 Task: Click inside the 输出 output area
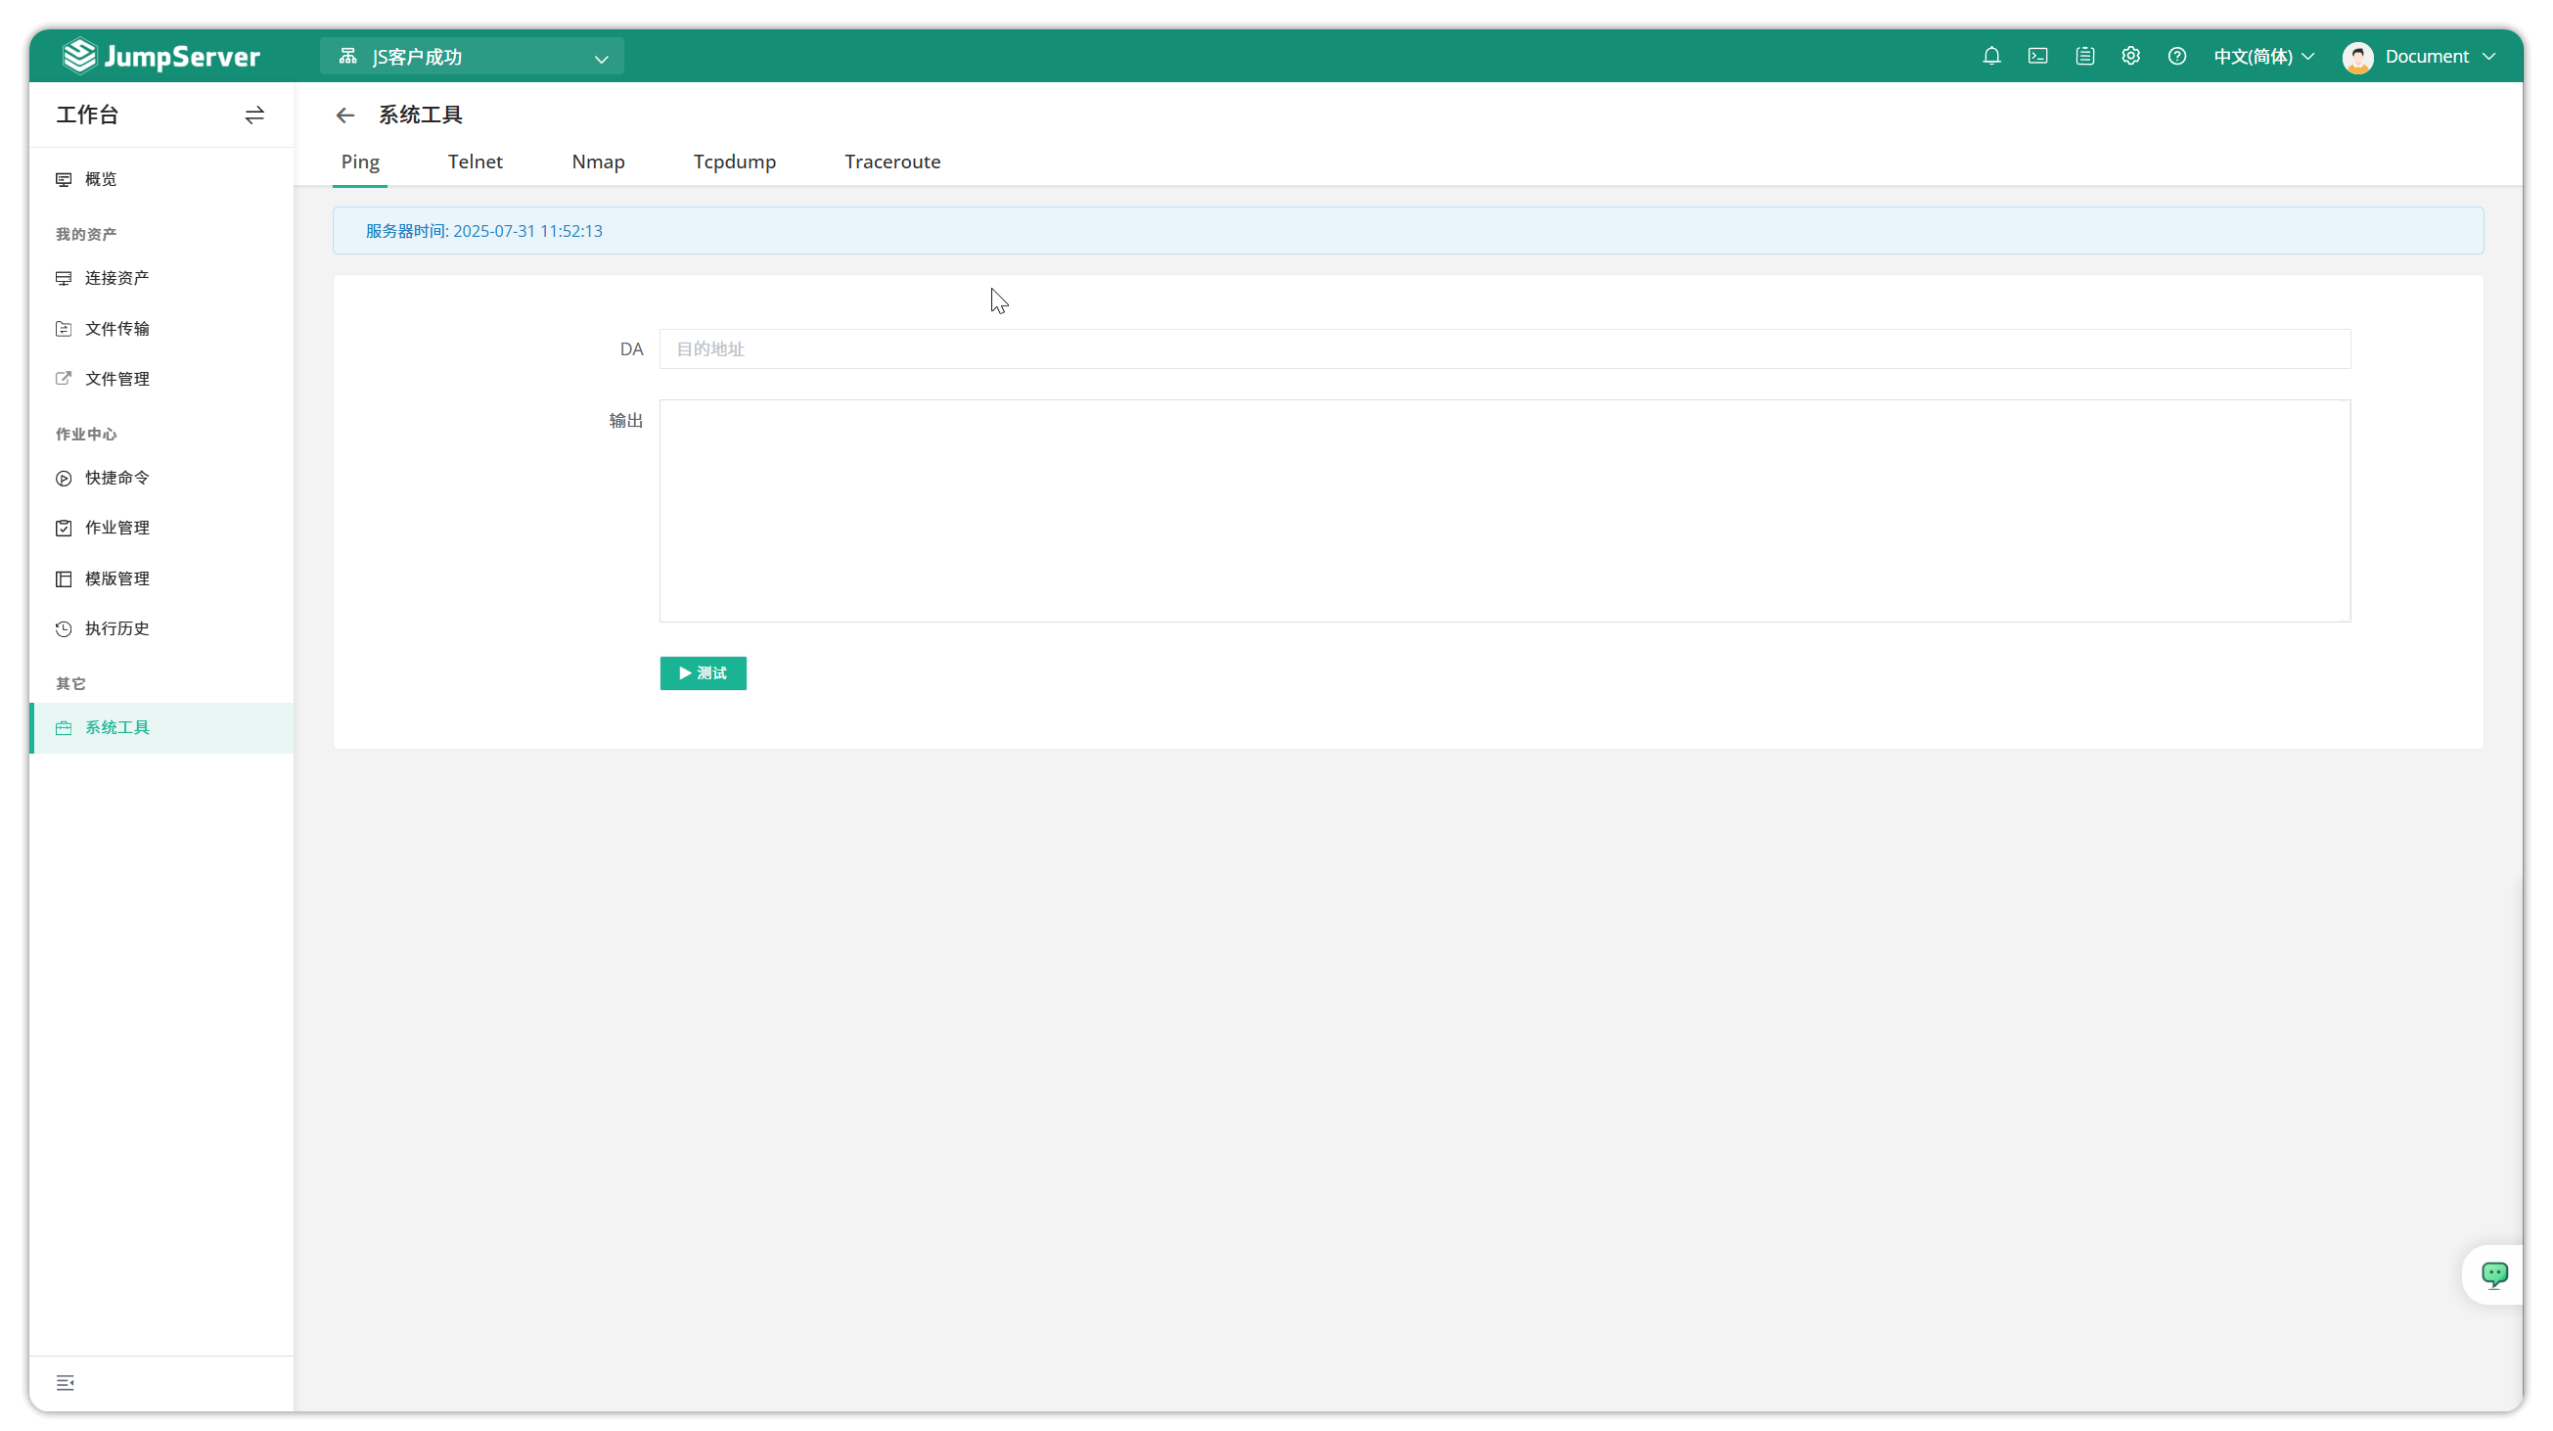1504,511
